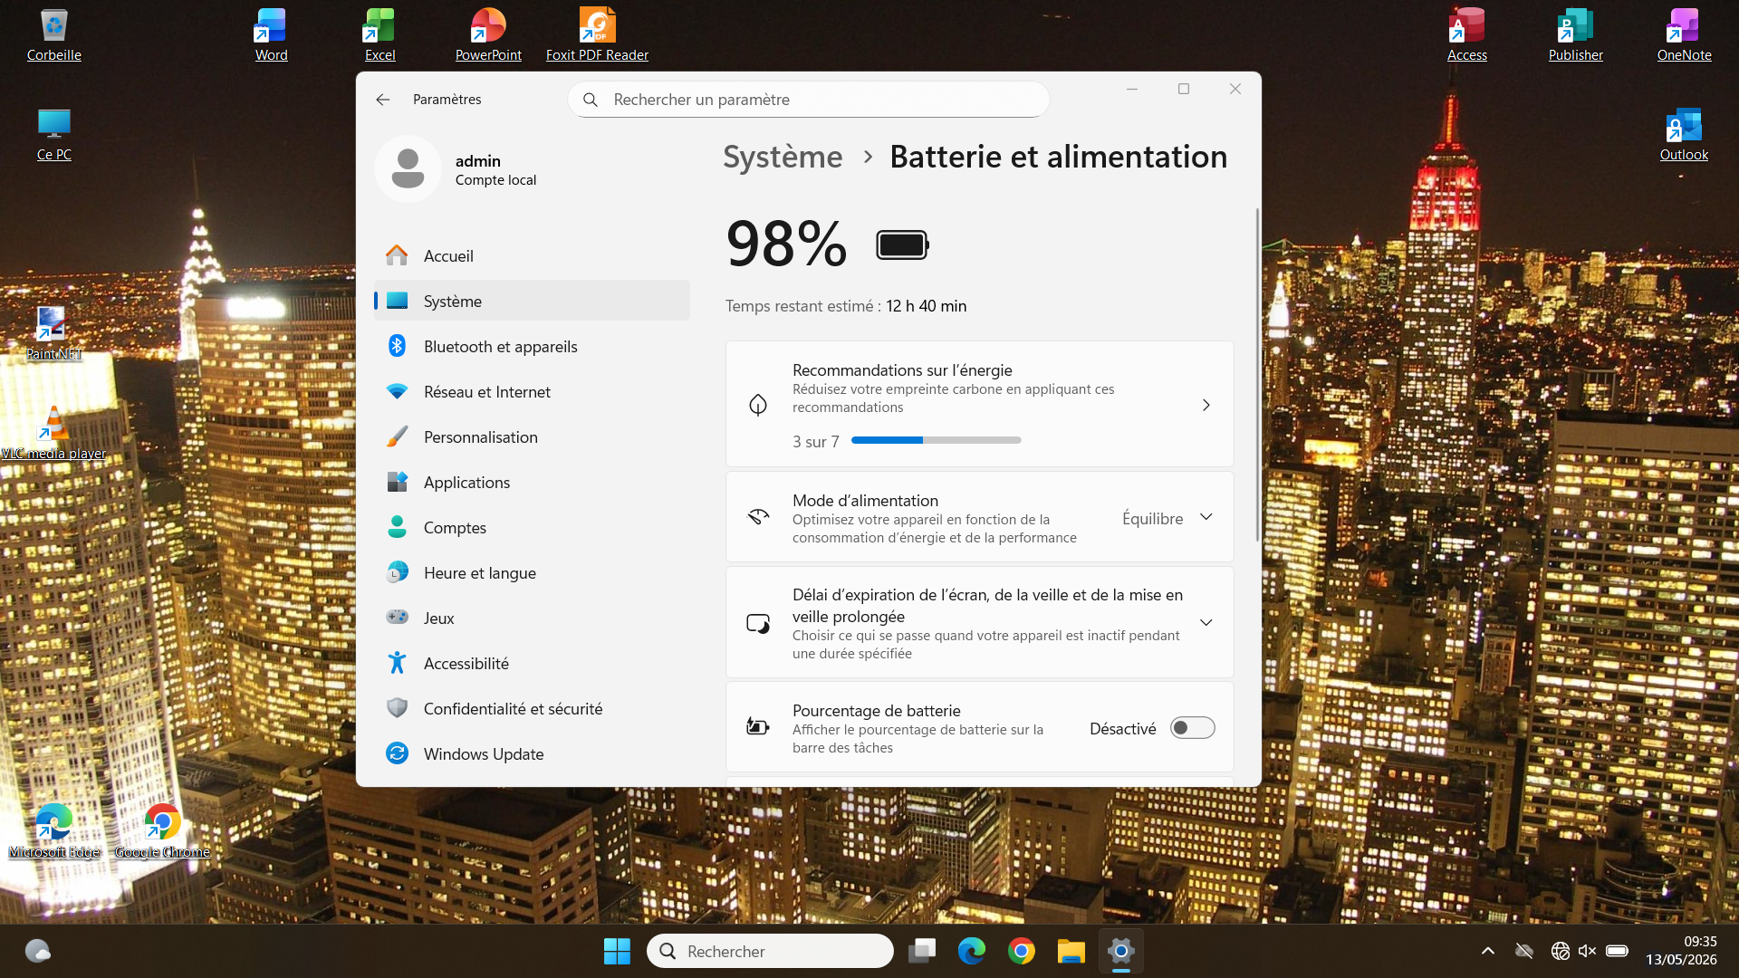Click the 3 sur 7 progress bar
This screenshot has height=978, width=1739.
[x=937, y=440]
